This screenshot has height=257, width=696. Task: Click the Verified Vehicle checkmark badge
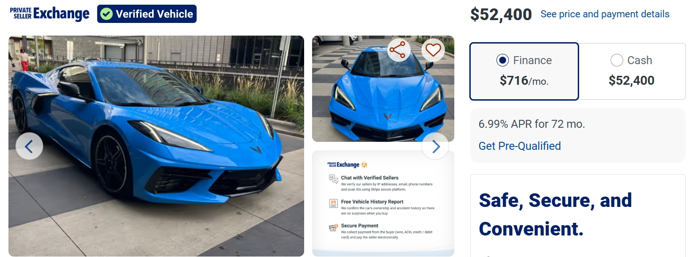pos(147,14)
